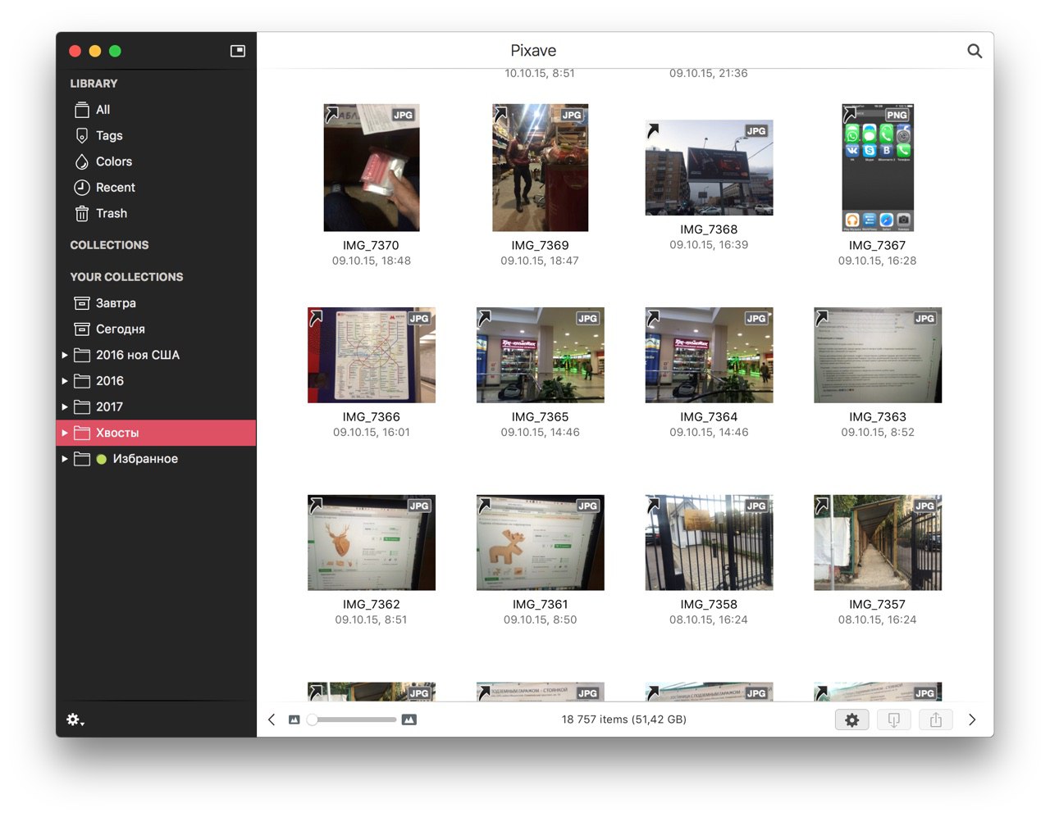Go back with left chevron

[x=272, y=719]
